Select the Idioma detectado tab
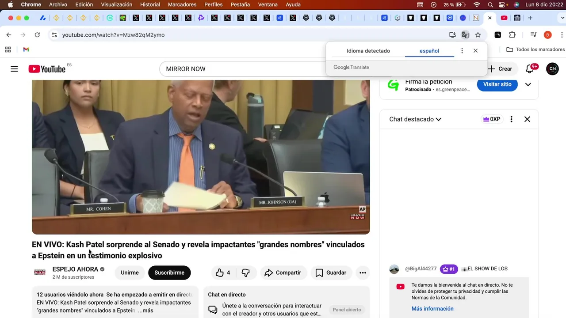 [368, 51]
